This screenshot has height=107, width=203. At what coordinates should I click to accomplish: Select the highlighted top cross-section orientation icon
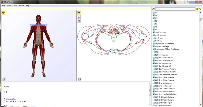[x=79, y=13]
